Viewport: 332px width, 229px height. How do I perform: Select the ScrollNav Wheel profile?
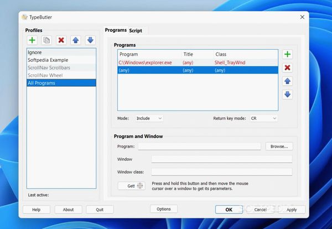point(61,75)
